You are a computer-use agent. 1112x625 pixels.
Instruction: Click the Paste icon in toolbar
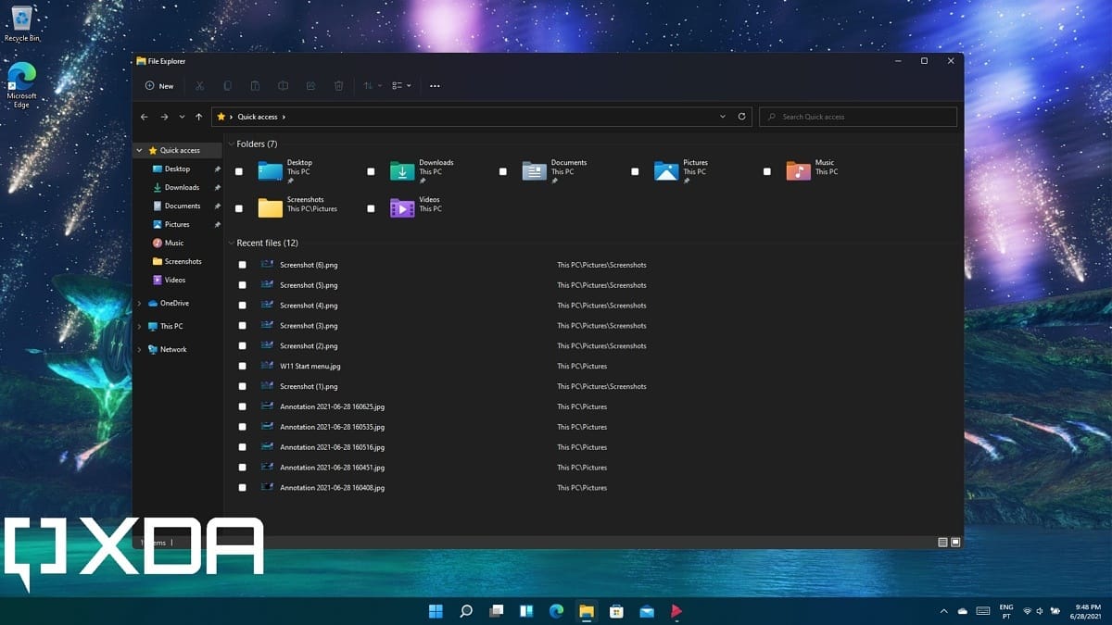(255, 86)
